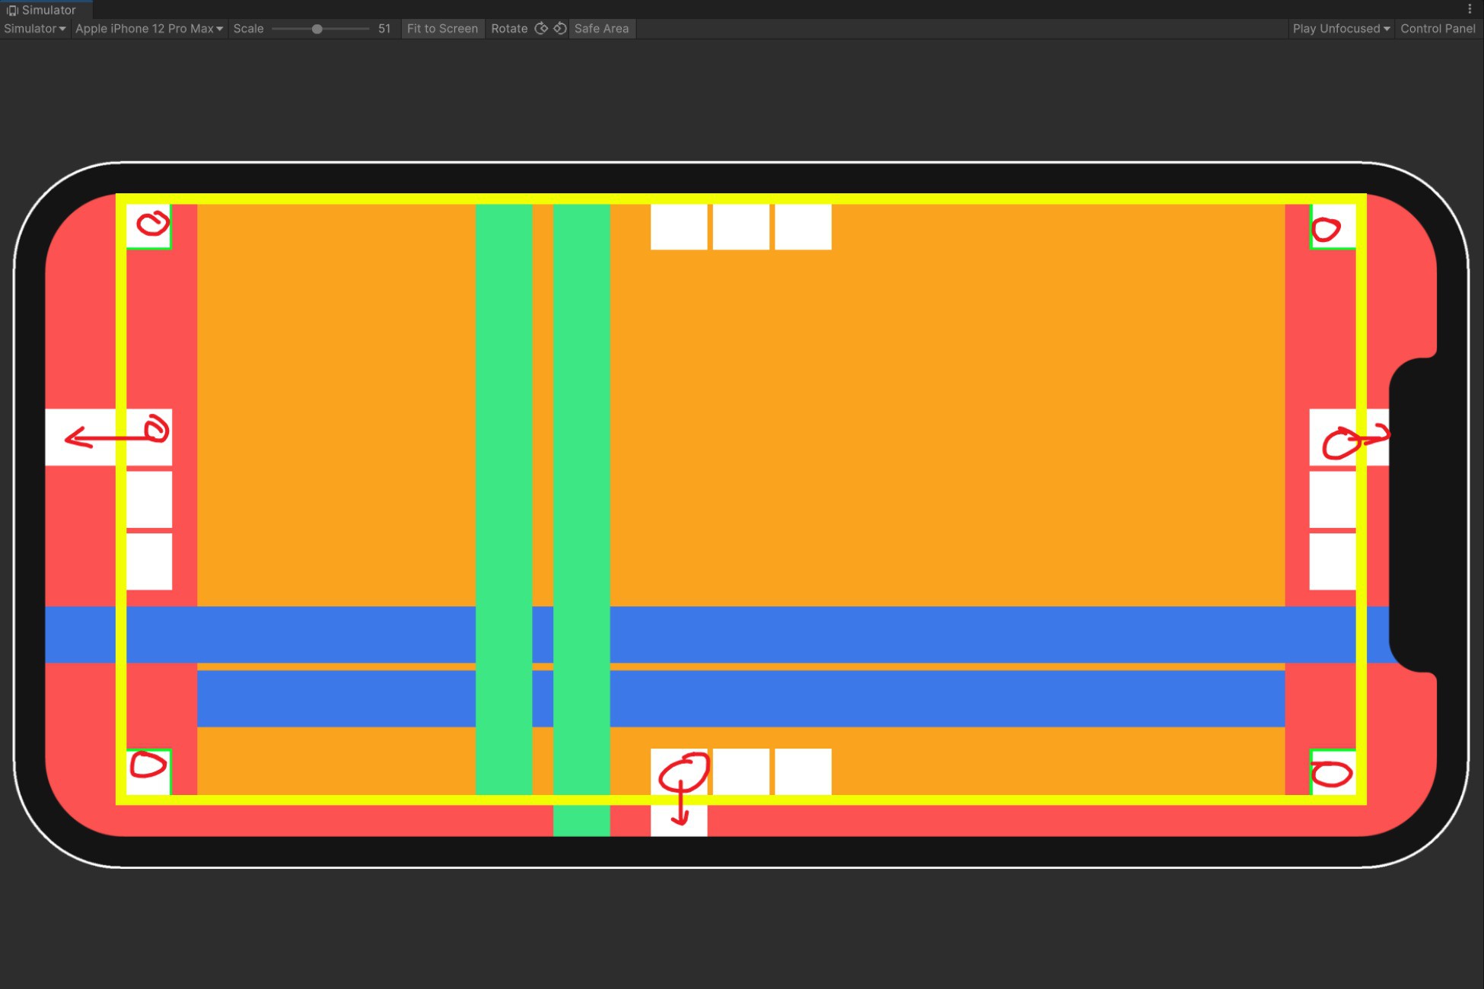
Task: Open the window options kebab menu
Action: pos(1470,9)
